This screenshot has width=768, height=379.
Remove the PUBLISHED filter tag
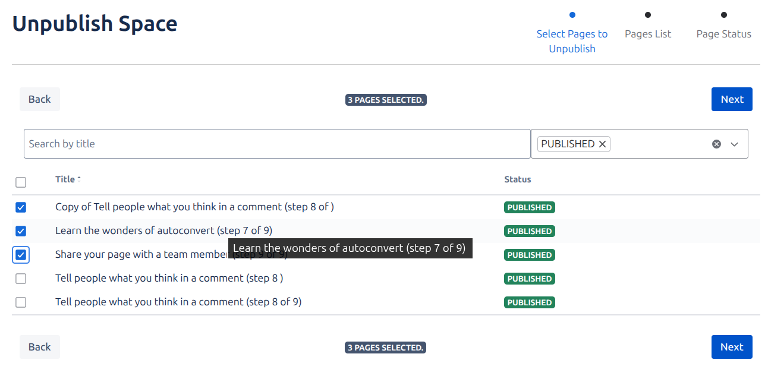(x=602, y=144)
